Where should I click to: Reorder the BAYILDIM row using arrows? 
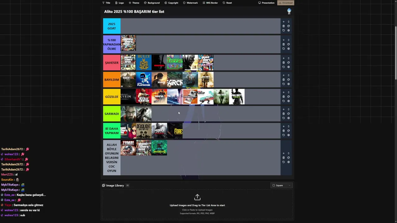(288, 75)
